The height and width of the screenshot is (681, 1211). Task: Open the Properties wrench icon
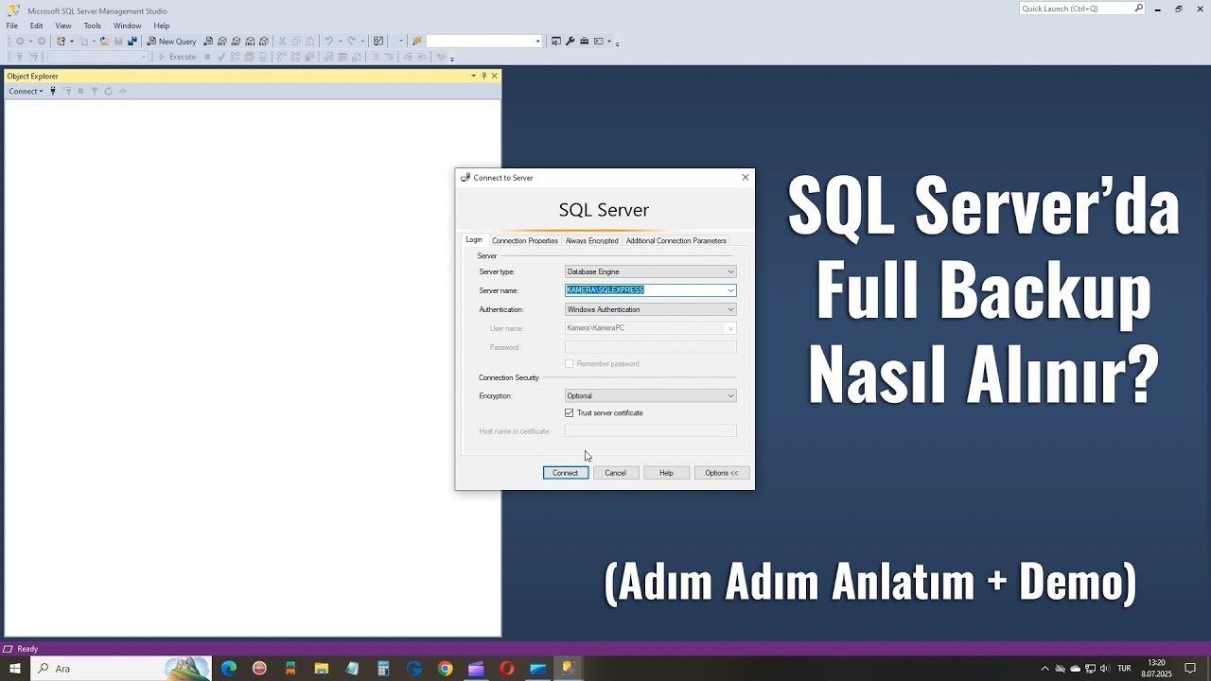pos(570,42)
